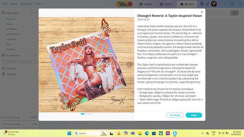
Task: Click the ENG US language indicator
Action: (x=214, y=133)
